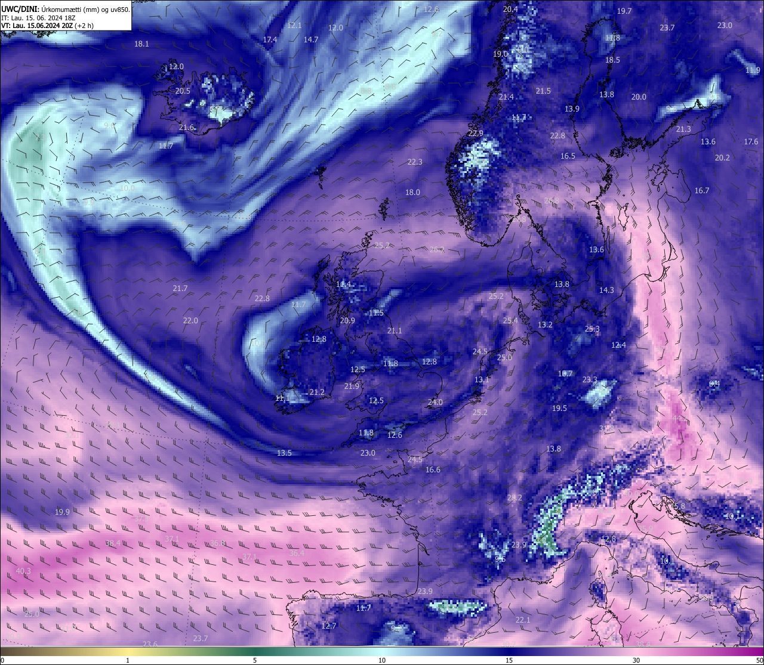Click the 20.0 value label
Viewport: 764px width, 665px height.
coord(639,97)
